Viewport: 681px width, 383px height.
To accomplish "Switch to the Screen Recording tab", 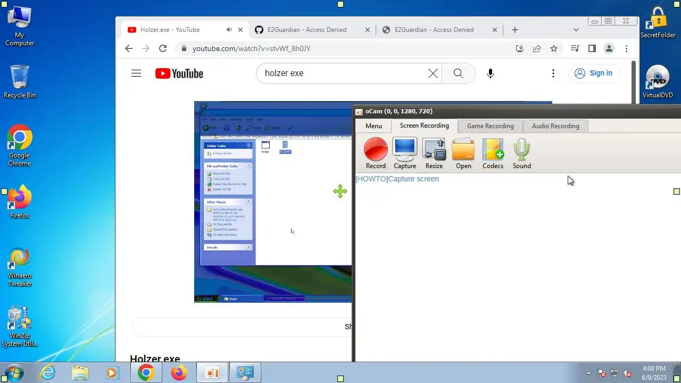I will (x=425, y=126).
